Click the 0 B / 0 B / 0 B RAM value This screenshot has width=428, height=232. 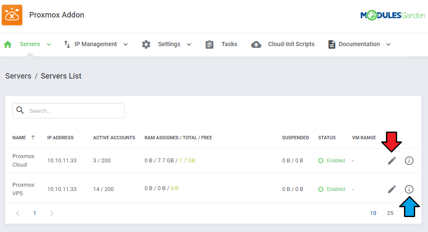coord(161,188)
